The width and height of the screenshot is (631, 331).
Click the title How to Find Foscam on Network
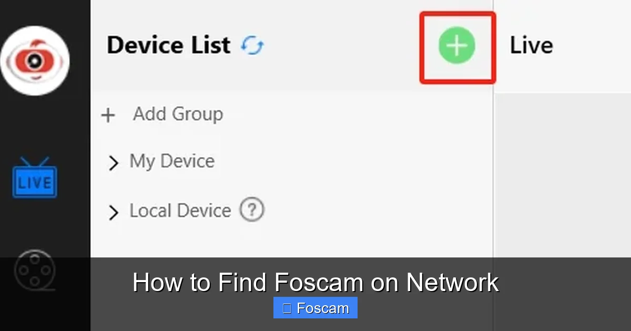315,282
